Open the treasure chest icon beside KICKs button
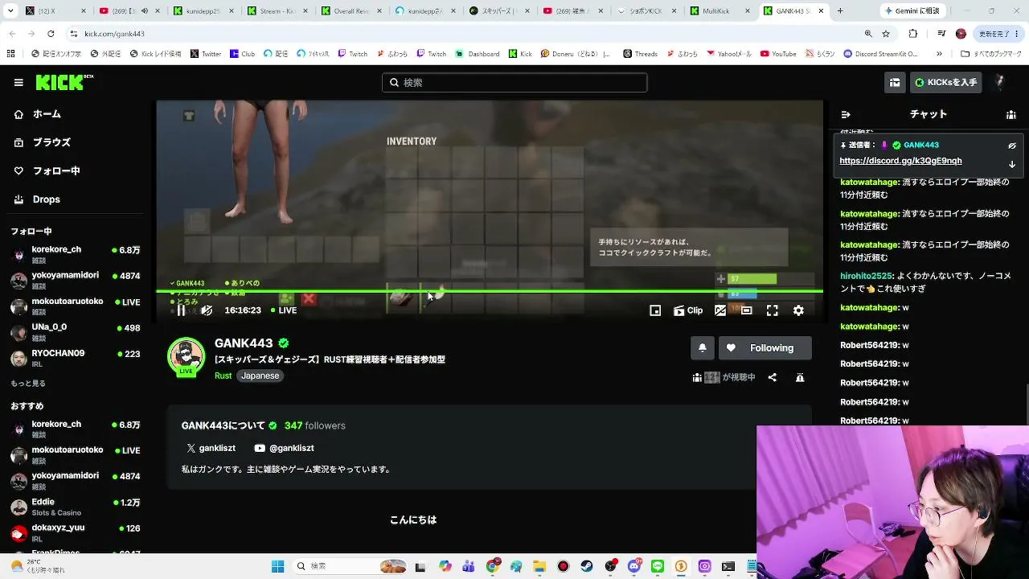Image resolution: width=1029 pixels, height=579 pixels. coord(895,82)
